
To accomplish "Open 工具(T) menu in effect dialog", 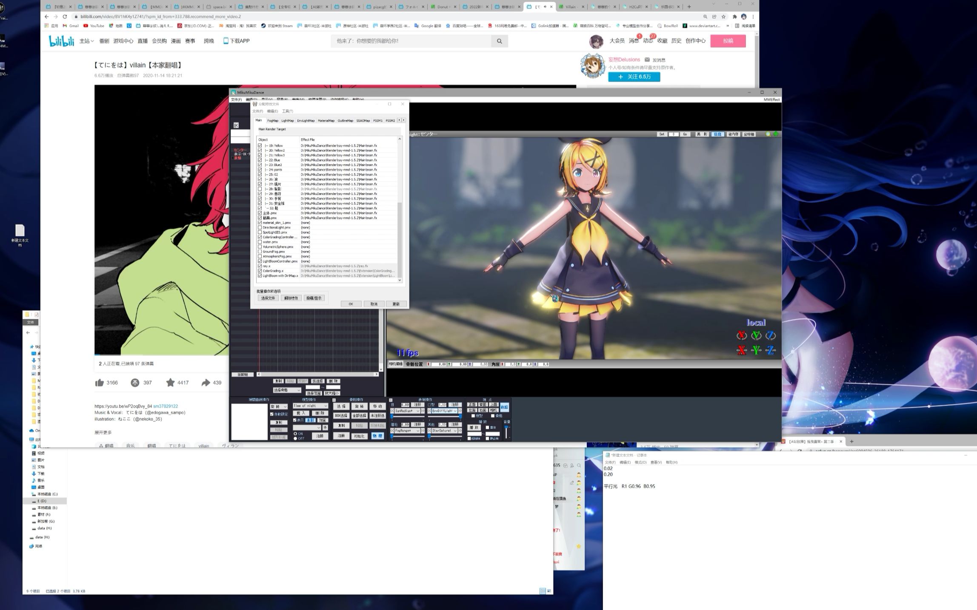I will pos(288,111).
